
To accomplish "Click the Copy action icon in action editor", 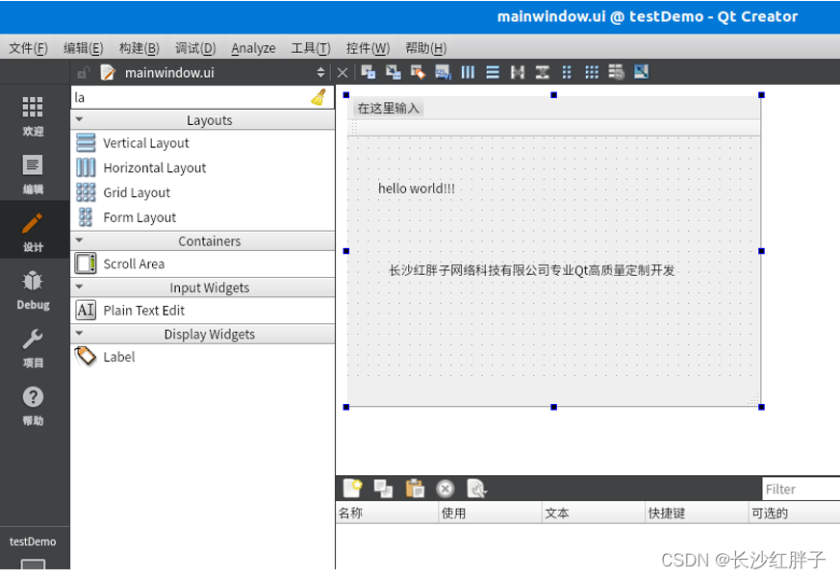I will tap(383, 489).
